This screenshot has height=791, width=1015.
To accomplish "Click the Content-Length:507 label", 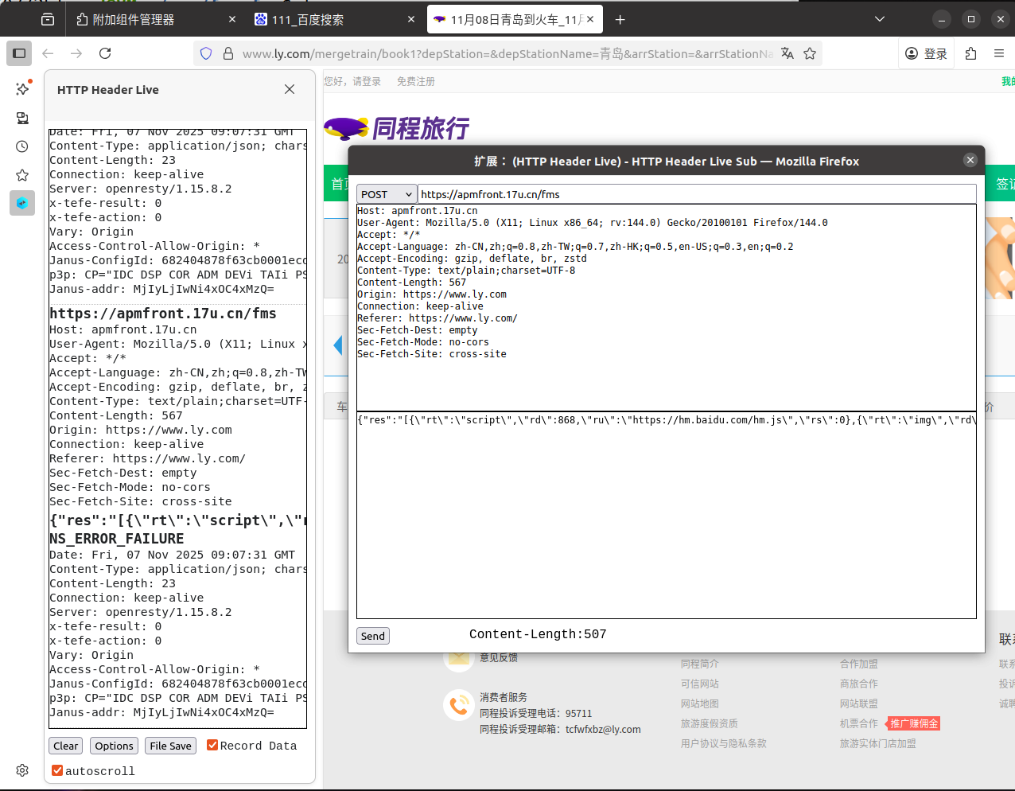I will coord(538,634).
